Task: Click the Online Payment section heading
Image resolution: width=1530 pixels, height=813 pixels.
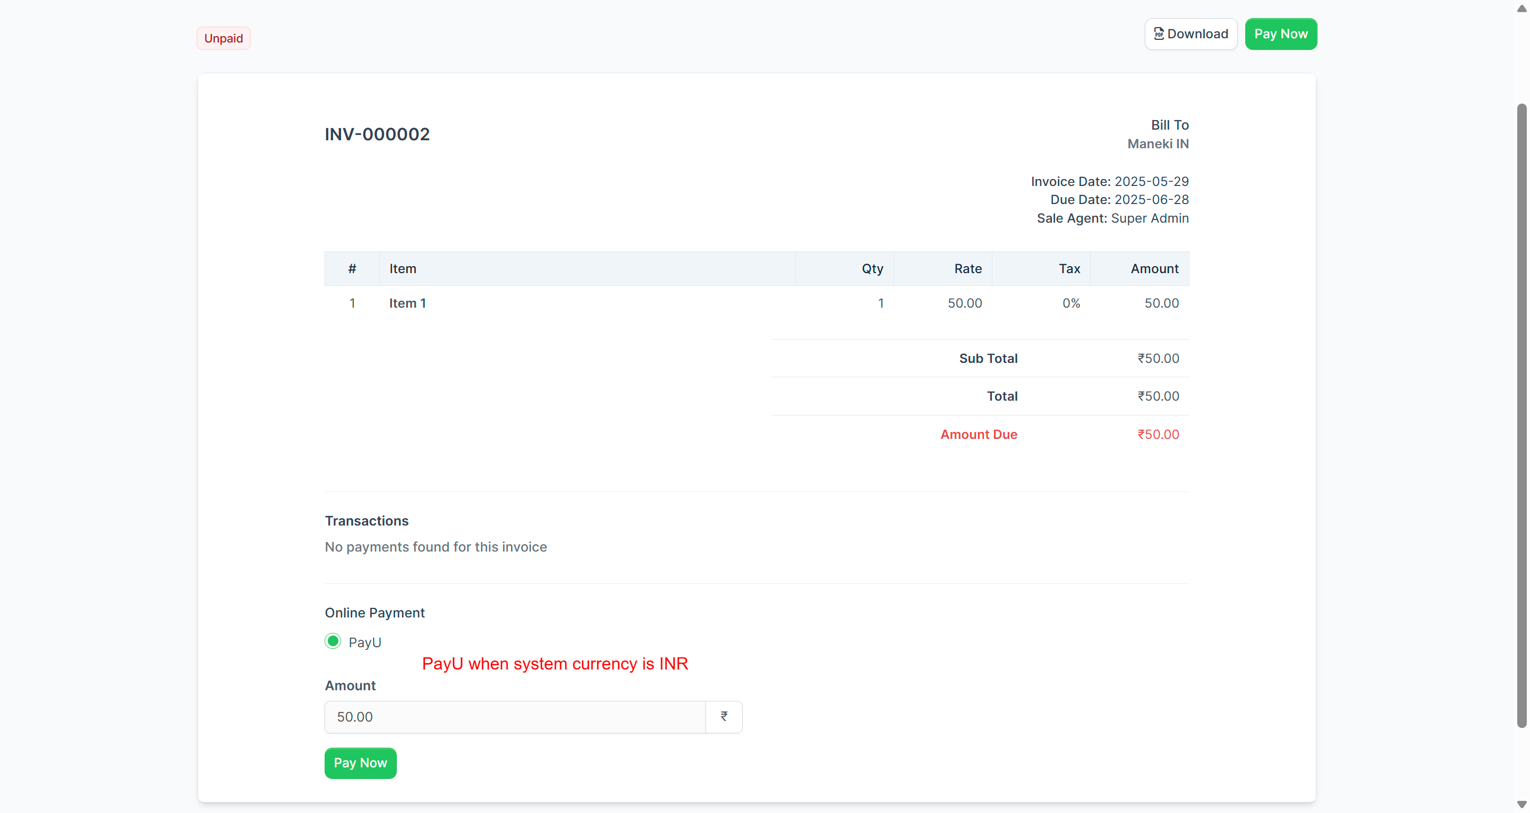Action: tap(374, 612)
